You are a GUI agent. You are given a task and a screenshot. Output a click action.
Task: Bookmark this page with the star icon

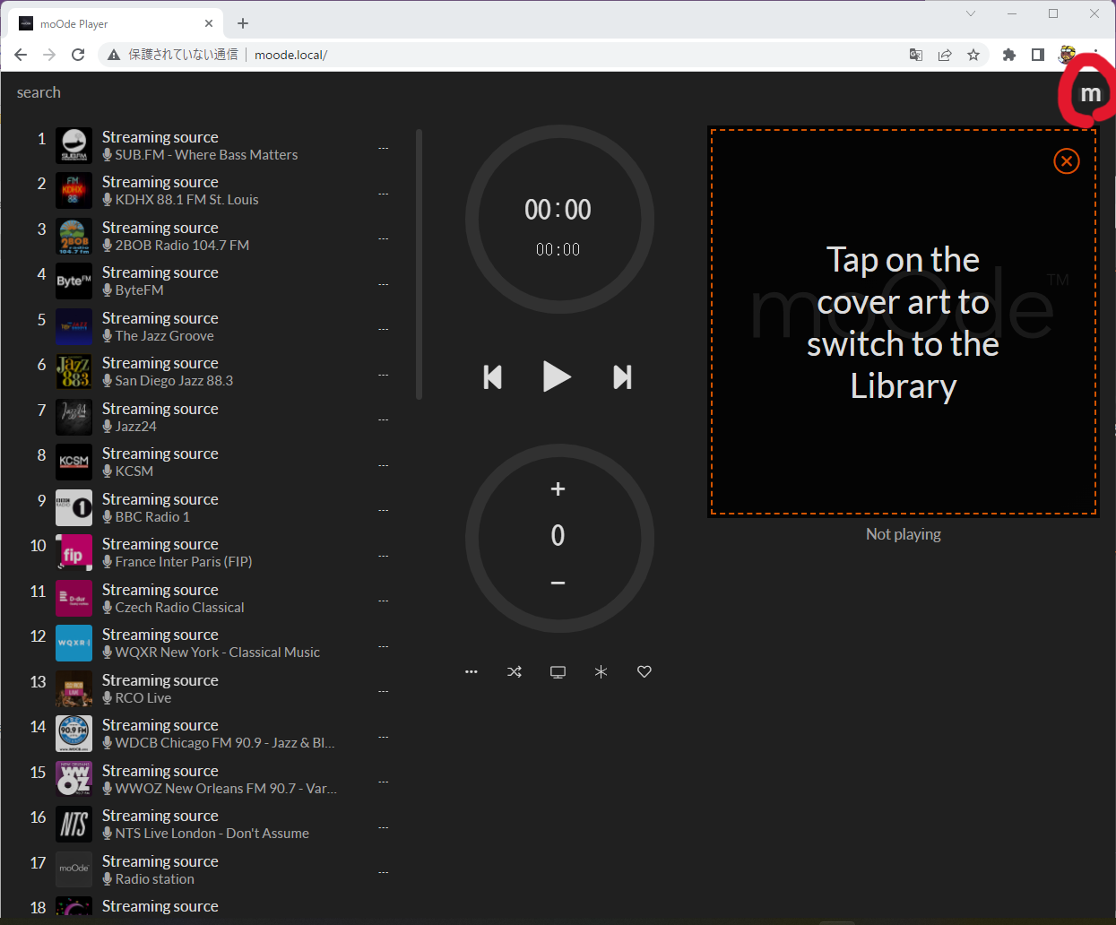tap(973, 55)
